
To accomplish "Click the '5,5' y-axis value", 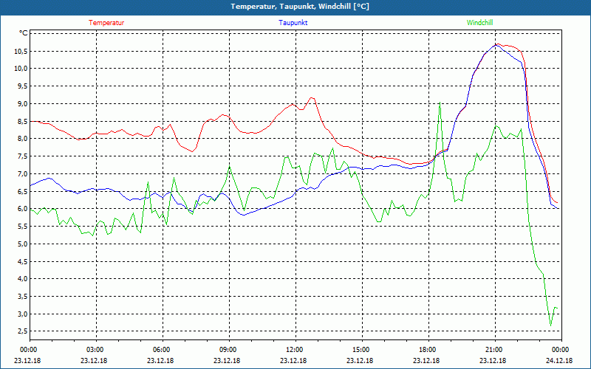I will click(23, 227).
